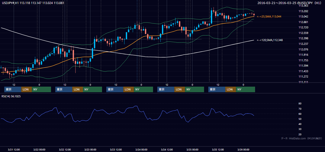Click price axis value 111.755
The image size is (325, 152).
click(x=303, y=60)
